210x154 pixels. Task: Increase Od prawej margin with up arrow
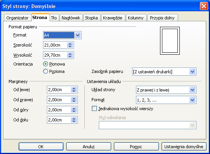74,99
